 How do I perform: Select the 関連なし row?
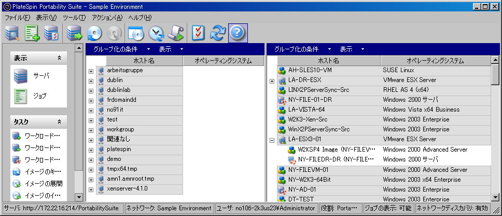140,140
